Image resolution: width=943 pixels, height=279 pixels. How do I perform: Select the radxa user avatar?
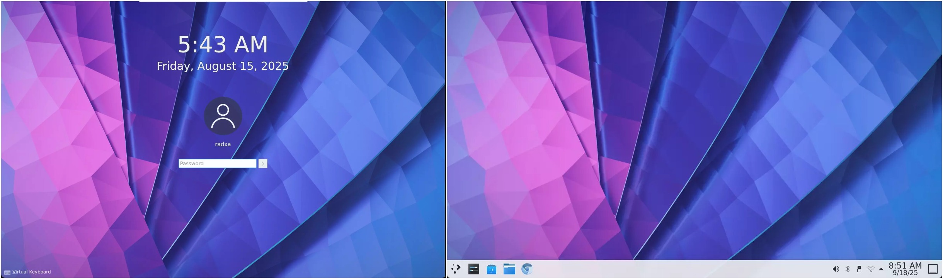tap(223, 116)
